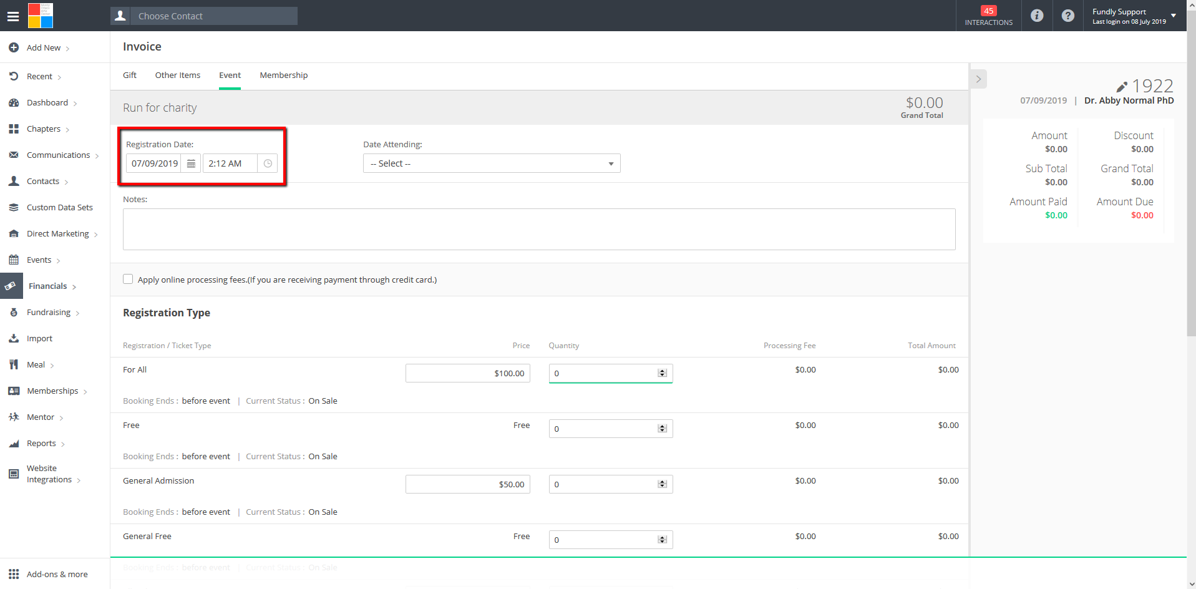Select the Event tab
The image size is (1196, 589).
(230, 75)
